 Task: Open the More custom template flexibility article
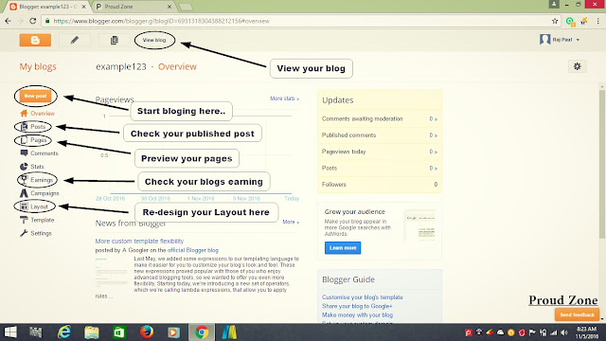[x=139, y=241]
